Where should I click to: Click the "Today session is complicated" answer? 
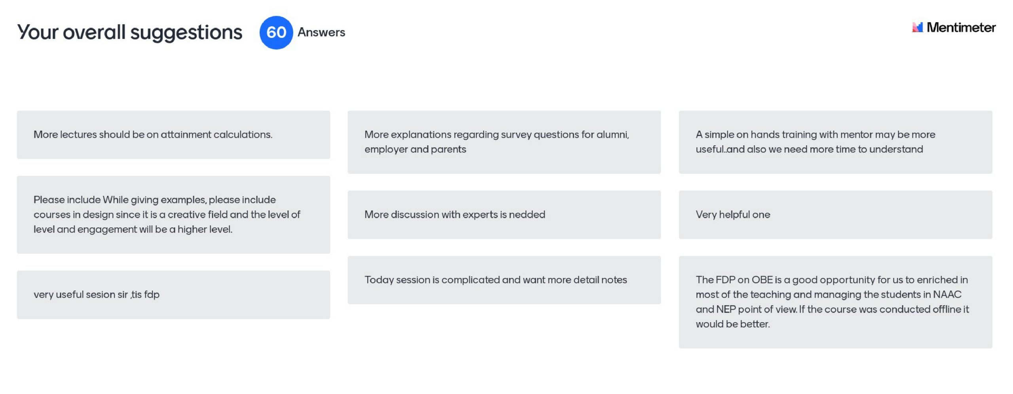pos(504,280)
